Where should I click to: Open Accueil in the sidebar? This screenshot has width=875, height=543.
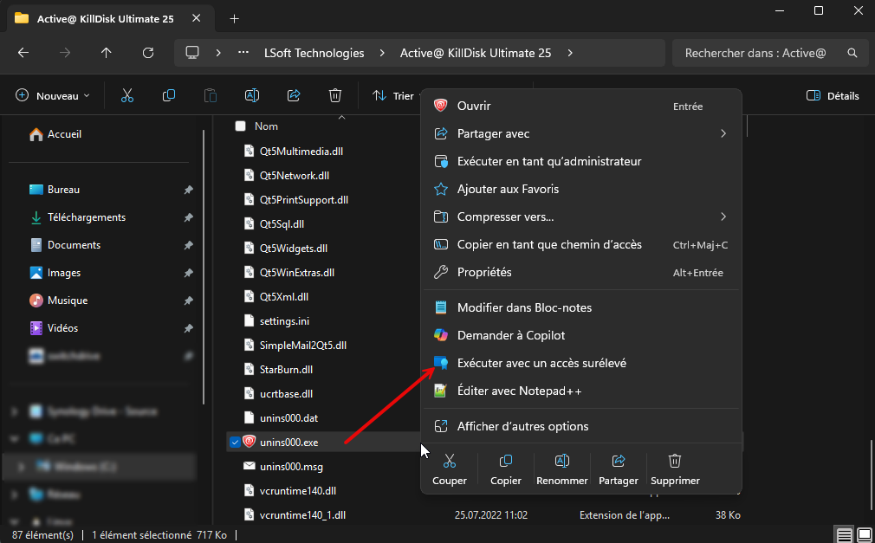(55, 134)
